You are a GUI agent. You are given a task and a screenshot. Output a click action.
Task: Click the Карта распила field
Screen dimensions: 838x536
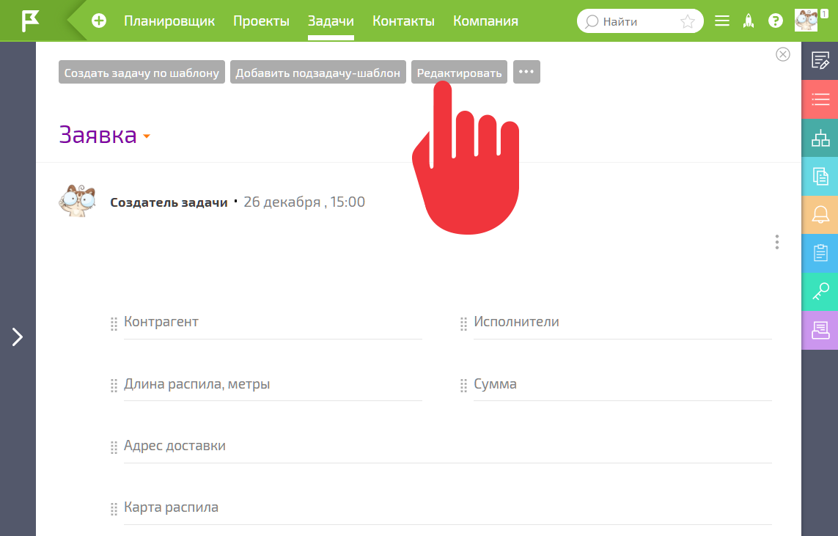448,509
